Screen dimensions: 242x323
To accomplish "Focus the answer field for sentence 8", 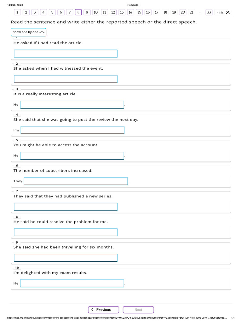I will click(x=66, y=232).
